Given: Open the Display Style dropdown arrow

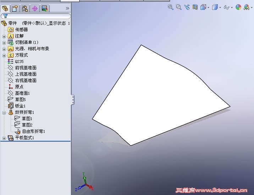Looking at the screenshot, I should 220,7.
